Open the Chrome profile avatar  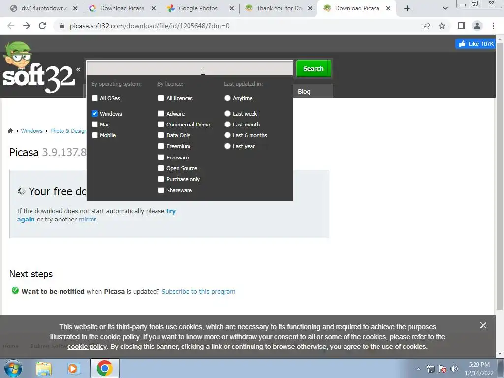(x=477, y=26)
